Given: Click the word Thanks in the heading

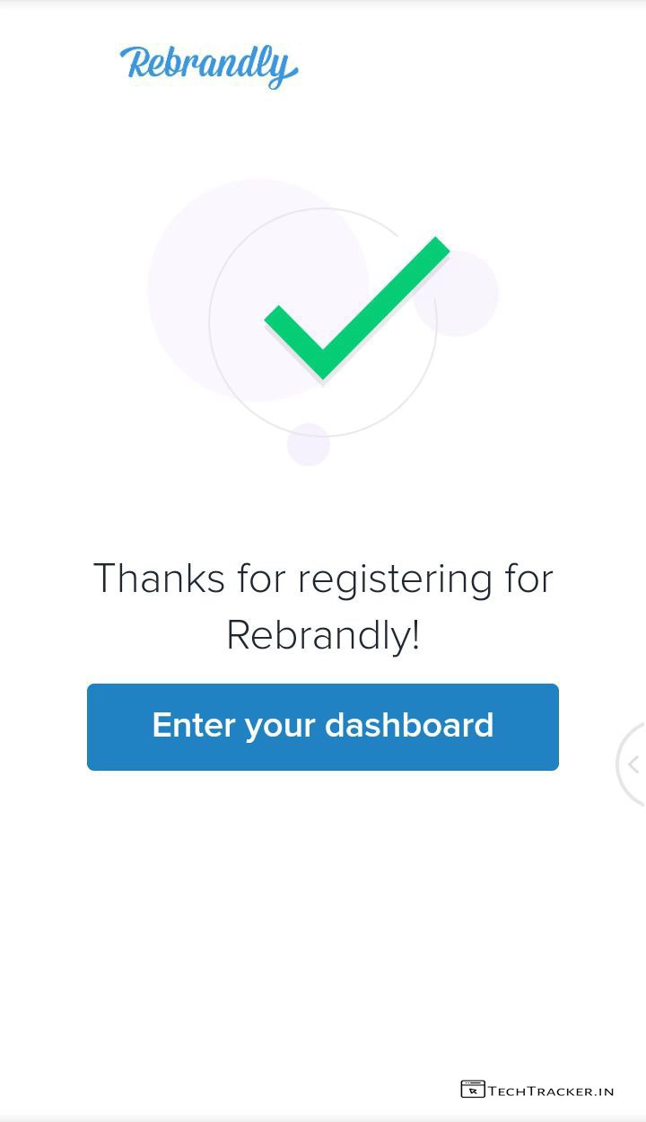Looking at the screenshot, I should [159, 578].
